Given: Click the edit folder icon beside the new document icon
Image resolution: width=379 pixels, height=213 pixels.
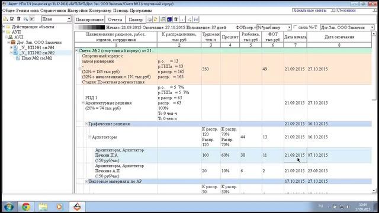Looking at the screenshot, I should coord(12,19).
